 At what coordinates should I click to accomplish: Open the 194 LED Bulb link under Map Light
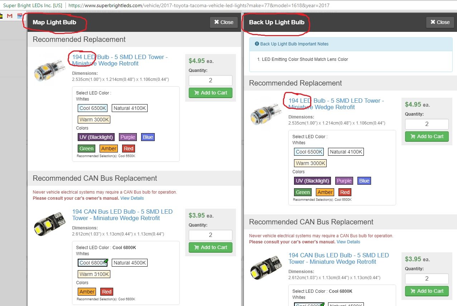[120, 60]
